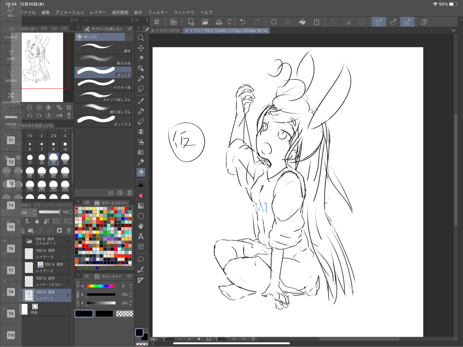Screen dimensions: 463x347
Task: Open the フィルター menu
Action: [x=158, y=12]
